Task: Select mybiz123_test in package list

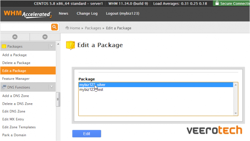Action: point(156,90)
